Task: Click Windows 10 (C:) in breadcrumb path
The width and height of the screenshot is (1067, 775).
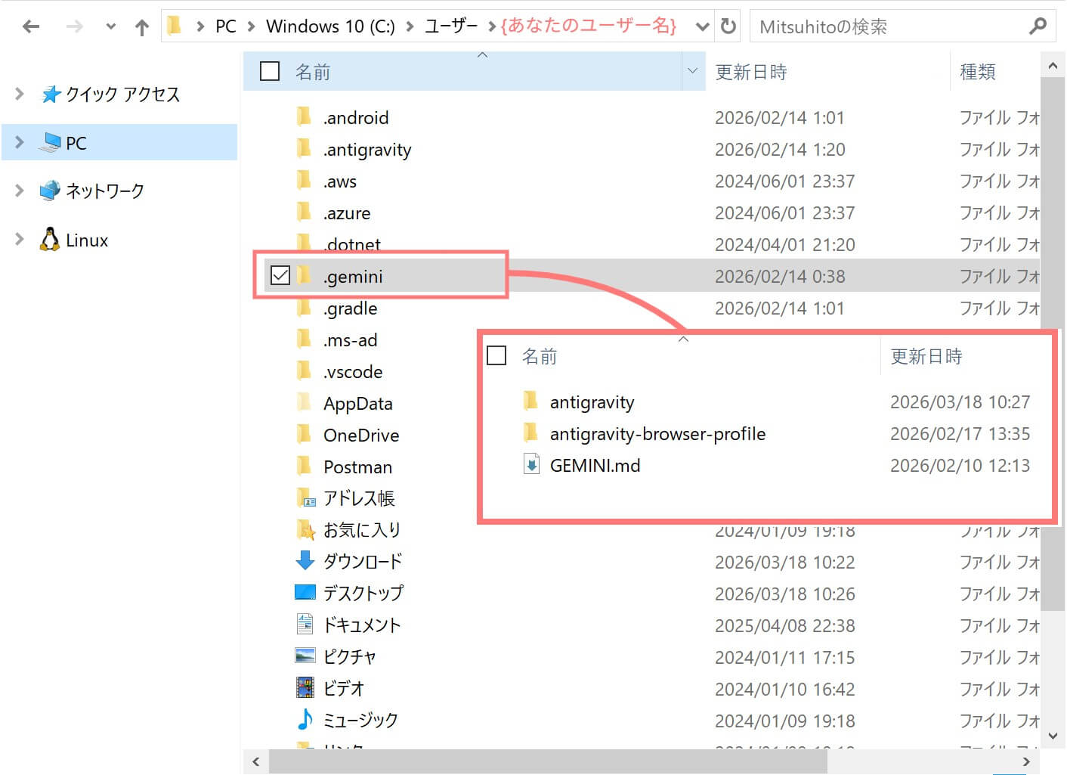Action: click(x=330, y=26)
